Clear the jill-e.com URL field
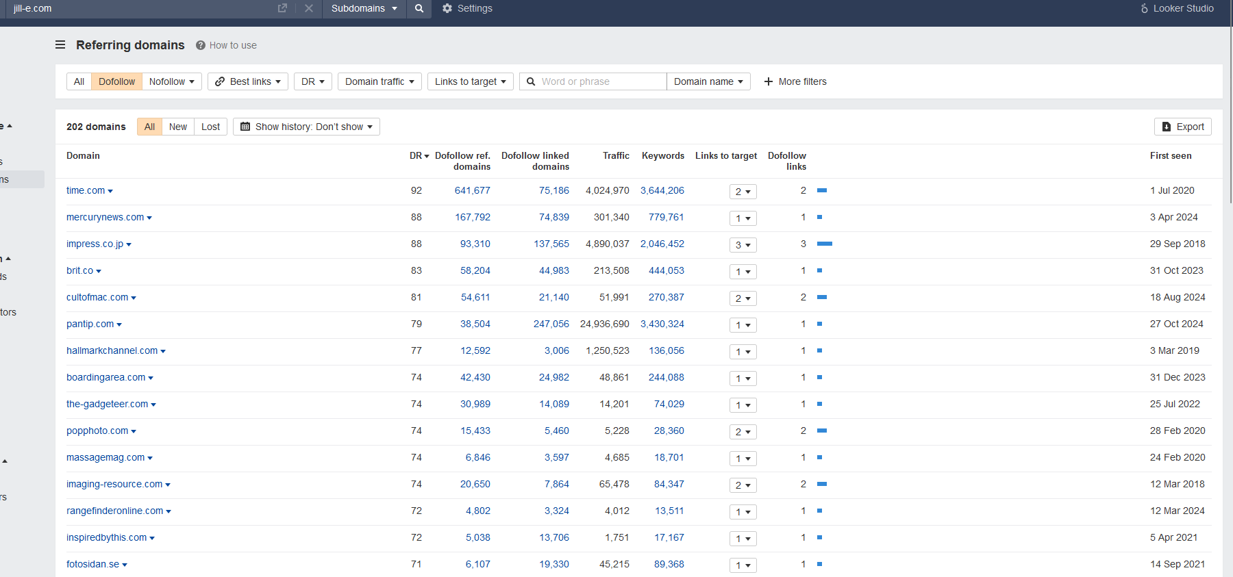The height and width of the screenshot is (577, 1233). (x=309, y=8)
